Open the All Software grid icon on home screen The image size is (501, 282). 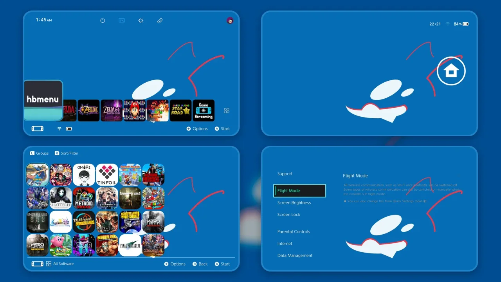coord(227,110)
